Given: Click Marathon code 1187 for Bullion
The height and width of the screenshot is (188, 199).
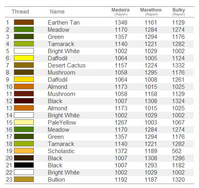Looking at the screenshot, I should click(x=151, y=180).
